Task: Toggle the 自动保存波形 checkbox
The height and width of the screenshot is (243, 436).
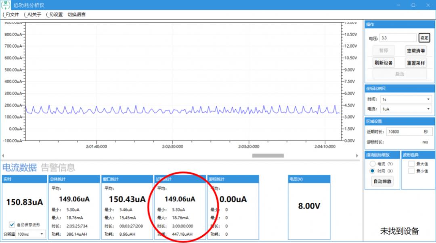Action: pos(12,224)
